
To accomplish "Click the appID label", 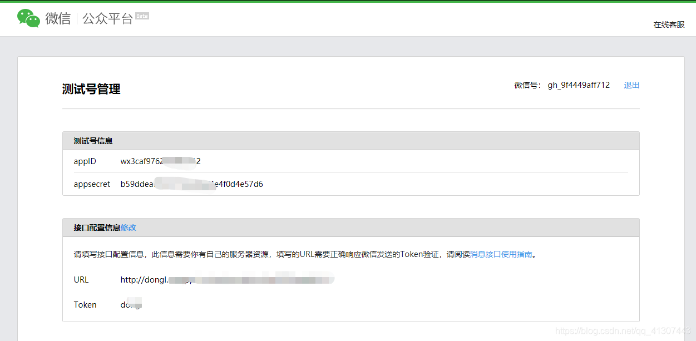I will [85, 161].
